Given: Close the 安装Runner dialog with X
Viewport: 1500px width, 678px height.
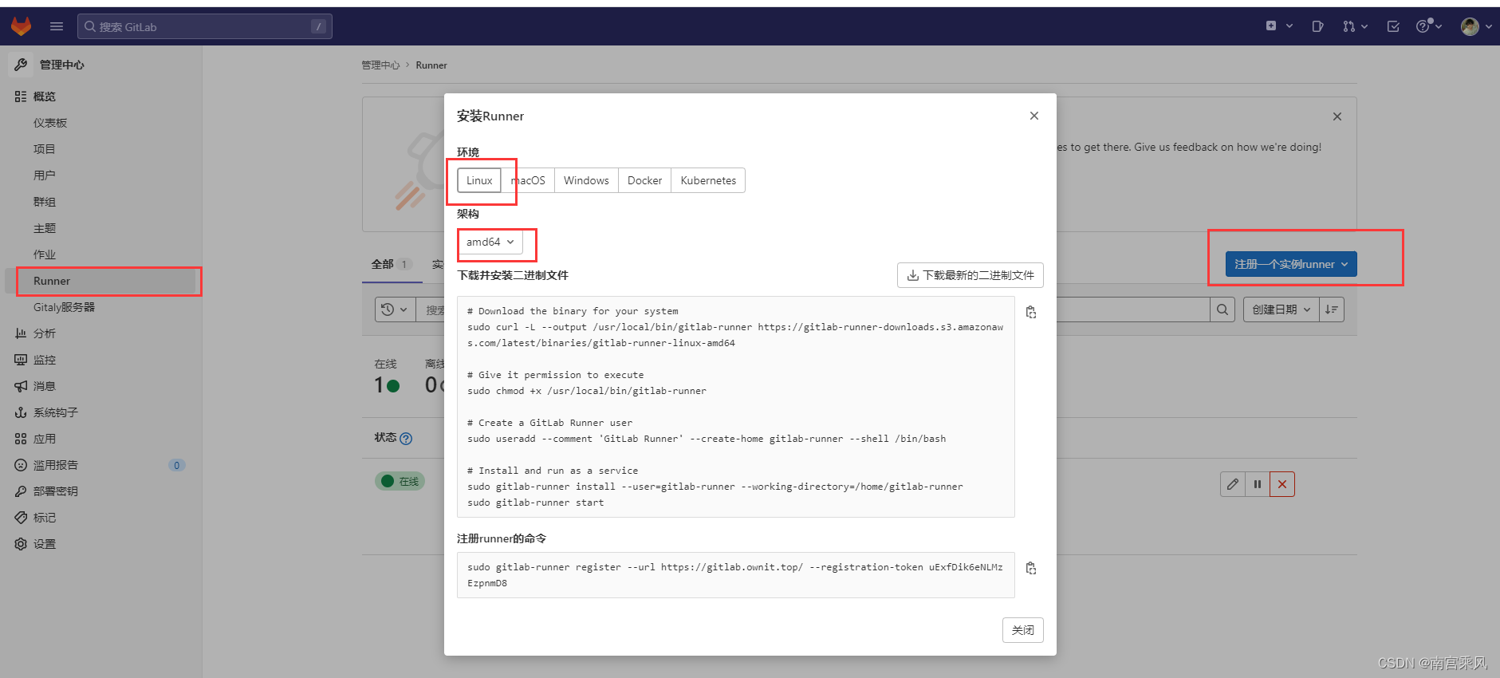Looking at the screenshot, I should (1034, 116).
